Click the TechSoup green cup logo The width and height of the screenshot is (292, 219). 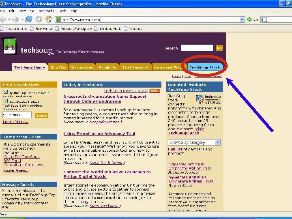coord(9,46)
